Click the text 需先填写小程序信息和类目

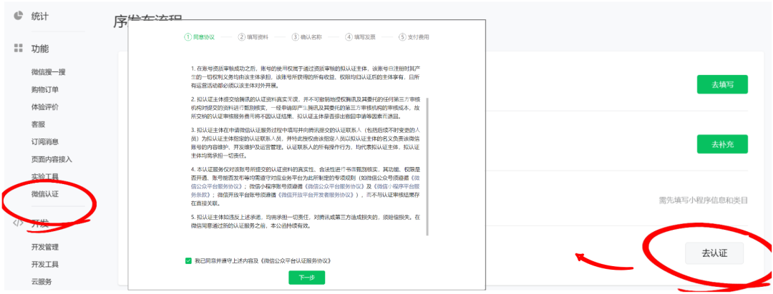pos(704,200)
